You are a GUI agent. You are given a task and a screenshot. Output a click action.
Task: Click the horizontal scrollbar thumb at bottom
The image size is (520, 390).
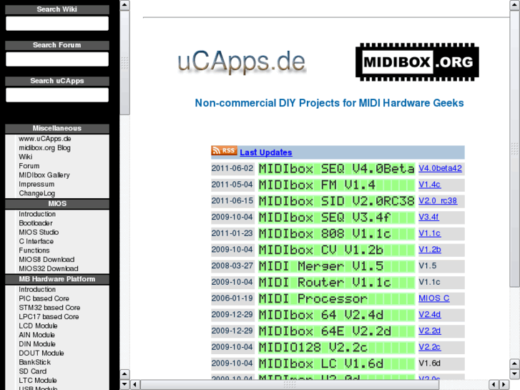290,385
